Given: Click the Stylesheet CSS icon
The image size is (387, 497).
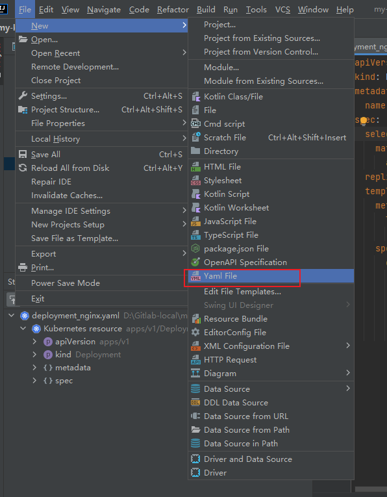Looking at the screenshot, I should 195,181.
